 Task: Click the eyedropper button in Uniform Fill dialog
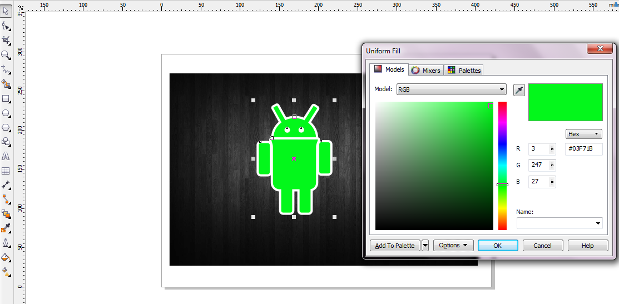[x=519, y=90]
